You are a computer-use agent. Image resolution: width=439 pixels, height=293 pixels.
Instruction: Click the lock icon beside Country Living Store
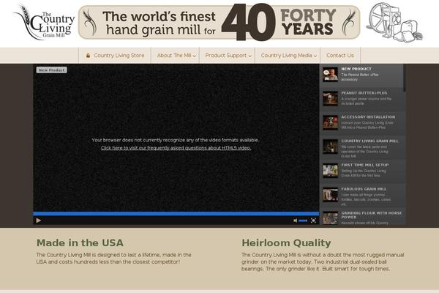tap(88, 56)
